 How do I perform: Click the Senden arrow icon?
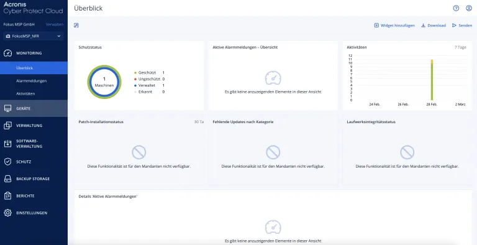tap(454, 25)
